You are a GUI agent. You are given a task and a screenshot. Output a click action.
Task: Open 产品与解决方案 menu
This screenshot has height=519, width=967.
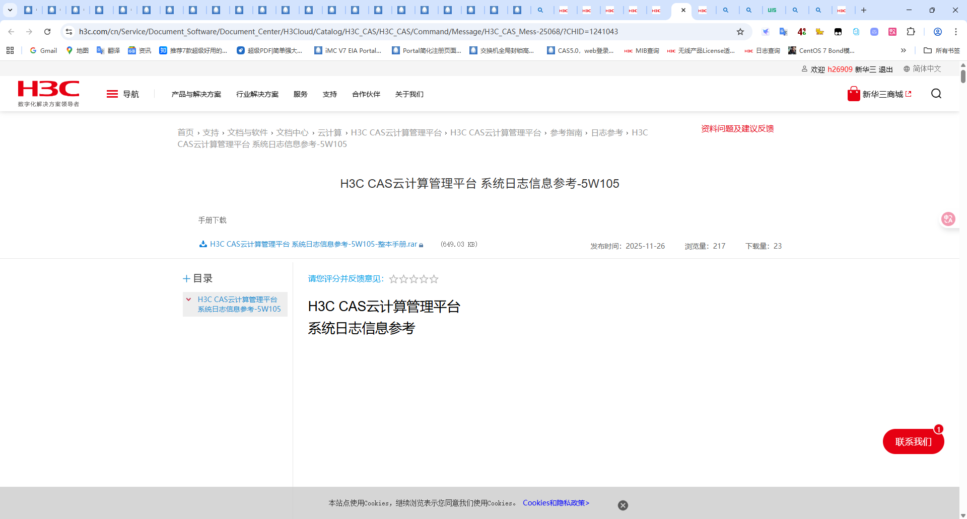click(x=196, y=94)
